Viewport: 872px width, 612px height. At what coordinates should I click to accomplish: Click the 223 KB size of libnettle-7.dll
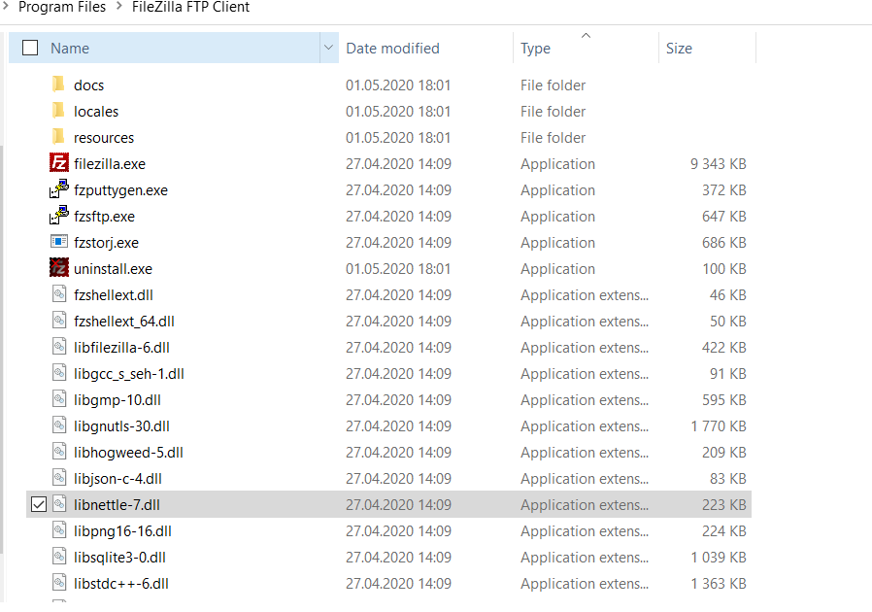(724, 504)
